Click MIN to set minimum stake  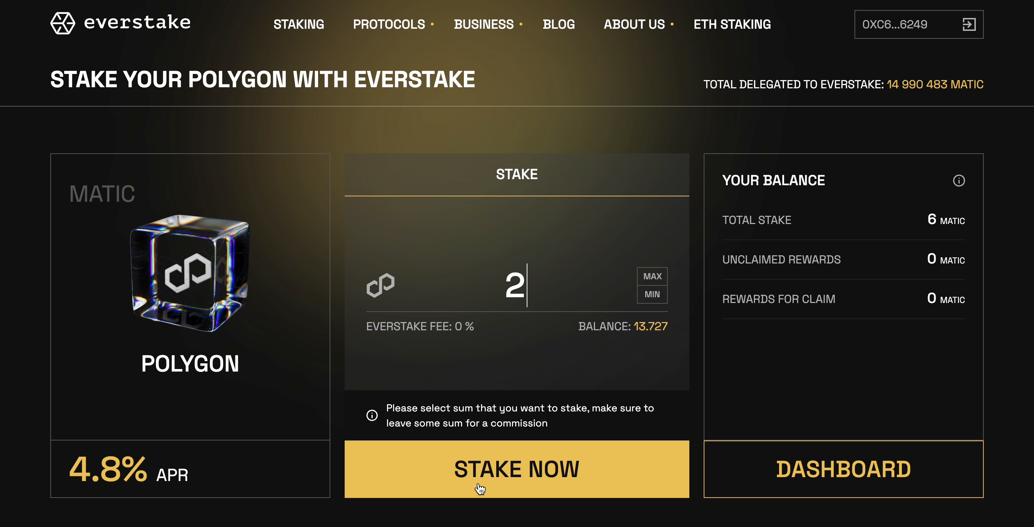[x=652, y=294]
